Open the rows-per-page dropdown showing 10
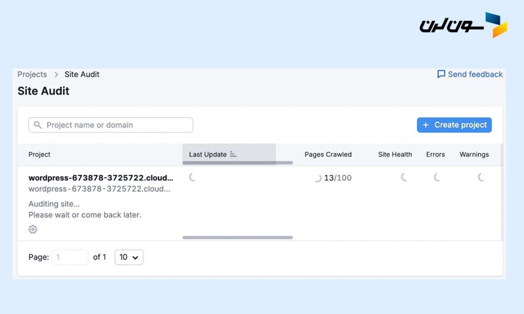 point(129,257)
